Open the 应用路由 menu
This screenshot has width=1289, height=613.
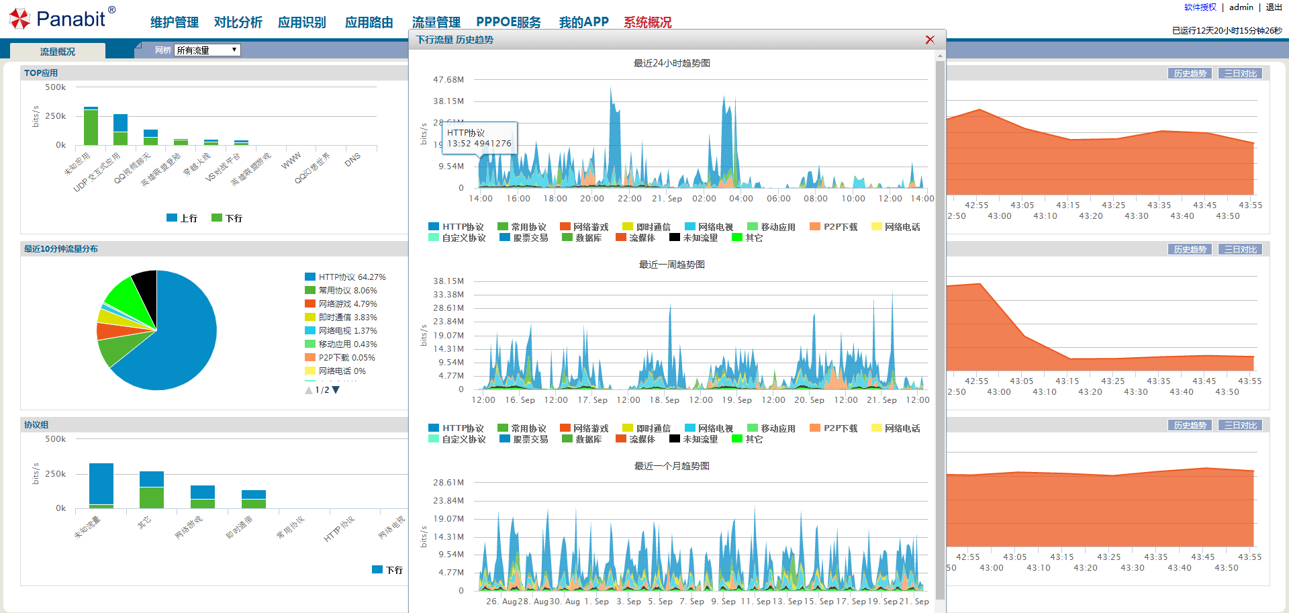coord(369,22)
